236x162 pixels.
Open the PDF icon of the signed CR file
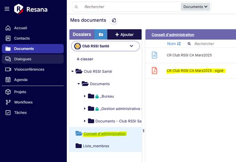(x=155, y=71)
